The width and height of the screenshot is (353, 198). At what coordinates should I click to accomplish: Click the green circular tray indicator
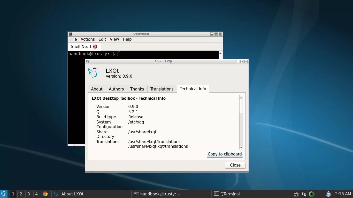click(x=312, y=194)
